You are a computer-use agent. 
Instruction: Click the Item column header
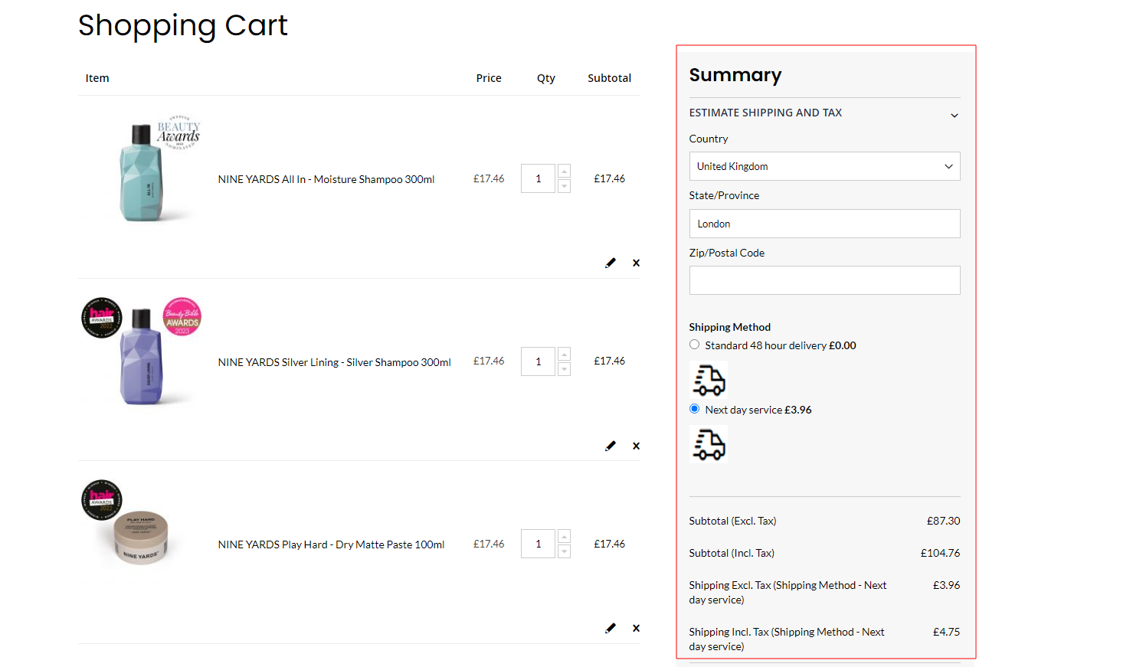(x=97, y=77)
